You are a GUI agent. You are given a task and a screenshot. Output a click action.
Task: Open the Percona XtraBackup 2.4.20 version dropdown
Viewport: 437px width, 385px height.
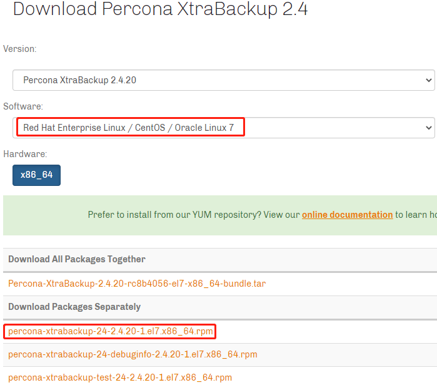(x=224, y=80)
